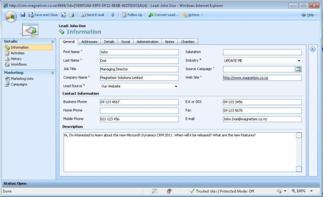Click Save and Close button
Viewport: 323px width, 197px height.
click(x=43, y=15)
